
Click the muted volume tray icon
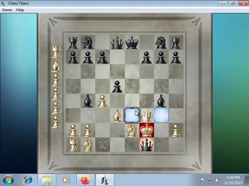pyautogui.click(x=218, y=180)
